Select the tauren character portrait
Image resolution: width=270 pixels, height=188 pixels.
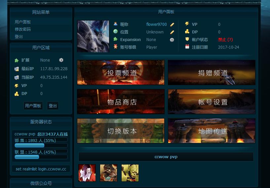pos(108,173)
